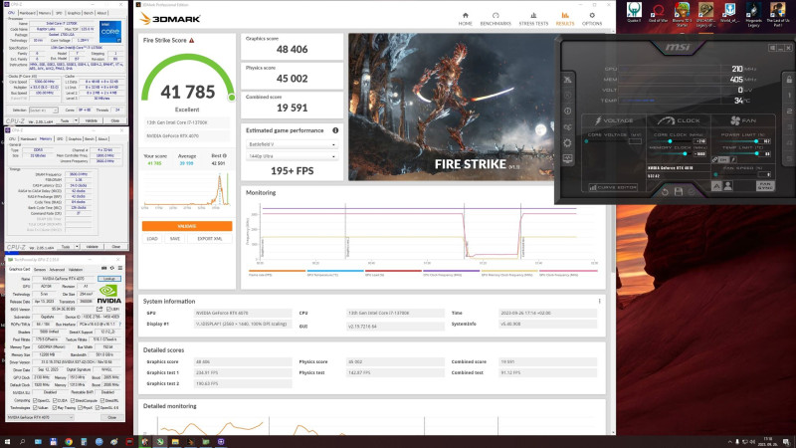Click the SAVE button in 3DMark
This screenshot has width=796, height=448.
(x=175, y=239)
